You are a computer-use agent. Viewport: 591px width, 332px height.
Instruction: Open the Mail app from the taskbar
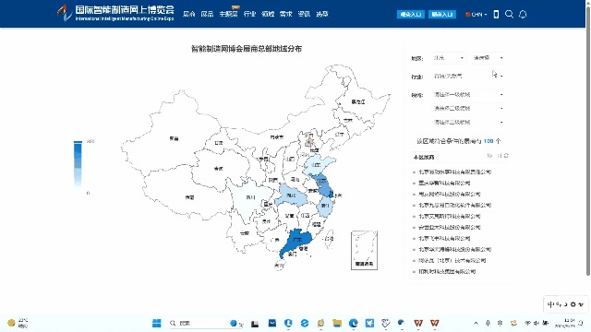click(x=272, y=323)
